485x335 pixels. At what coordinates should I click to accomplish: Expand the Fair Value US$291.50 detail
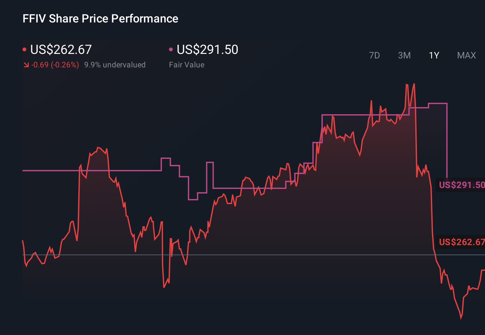coord(207,50)
